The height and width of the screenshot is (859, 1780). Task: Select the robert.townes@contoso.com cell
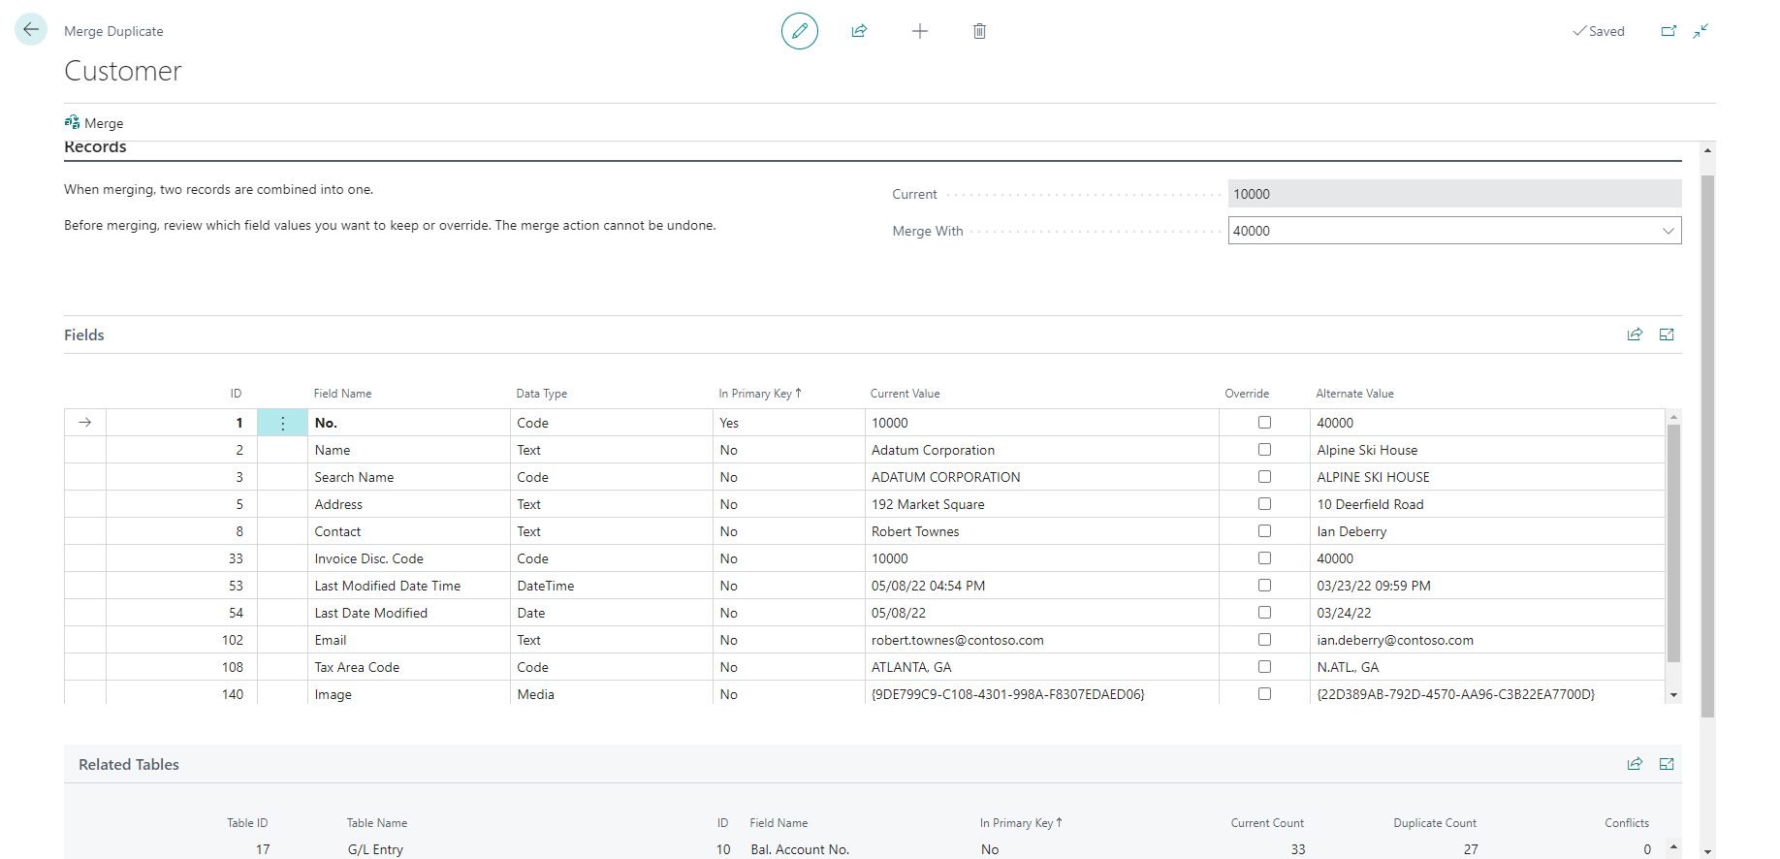coord(1041,640)
